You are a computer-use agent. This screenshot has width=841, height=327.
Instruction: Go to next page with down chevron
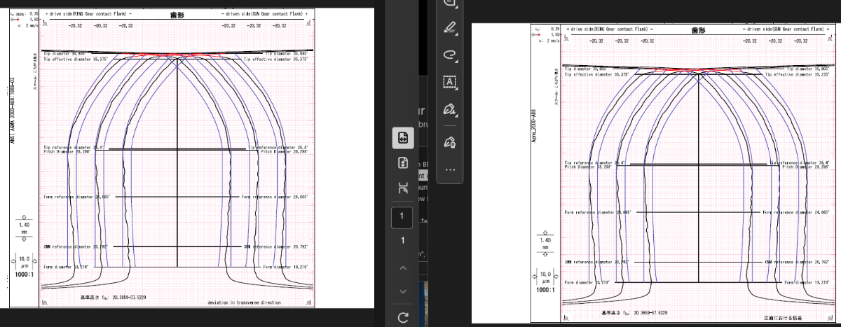click(x=403, y=291)
